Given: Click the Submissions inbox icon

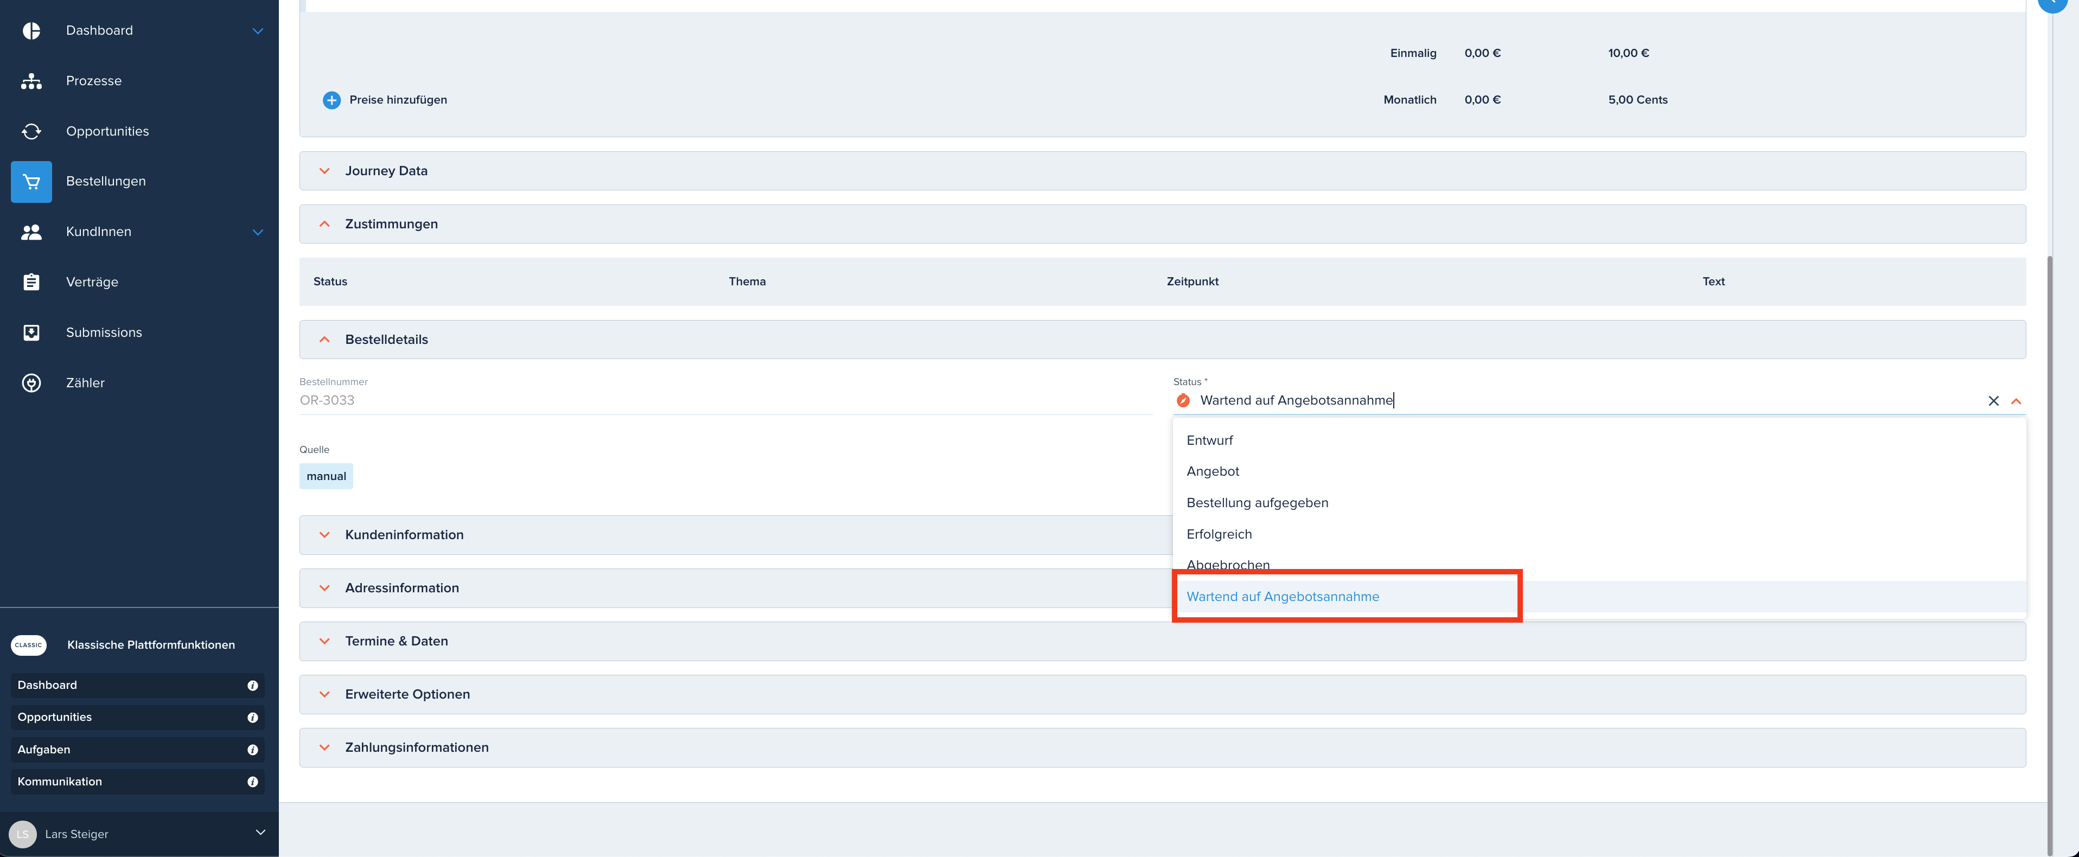Looking at the screenshot, I should tap(31, 332).
